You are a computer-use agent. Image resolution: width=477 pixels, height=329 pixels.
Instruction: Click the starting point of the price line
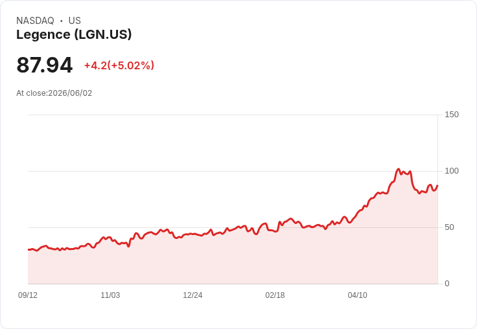point(29,249)
